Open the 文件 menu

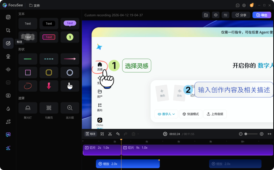[34, 5]
